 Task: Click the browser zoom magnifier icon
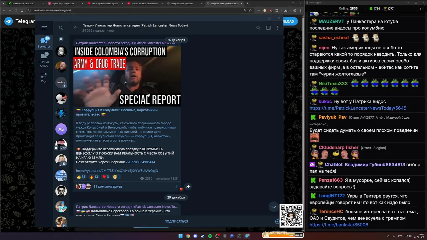[x=245, y=10]
